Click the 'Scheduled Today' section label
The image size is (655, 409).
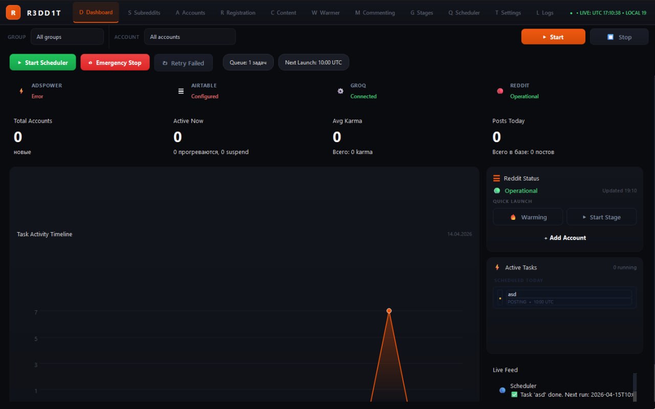518,280
